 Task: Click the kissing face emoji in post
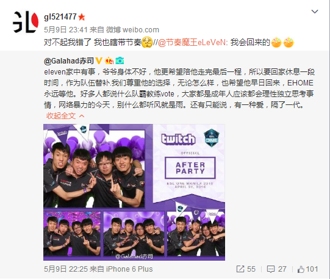(x=147, y=42)
